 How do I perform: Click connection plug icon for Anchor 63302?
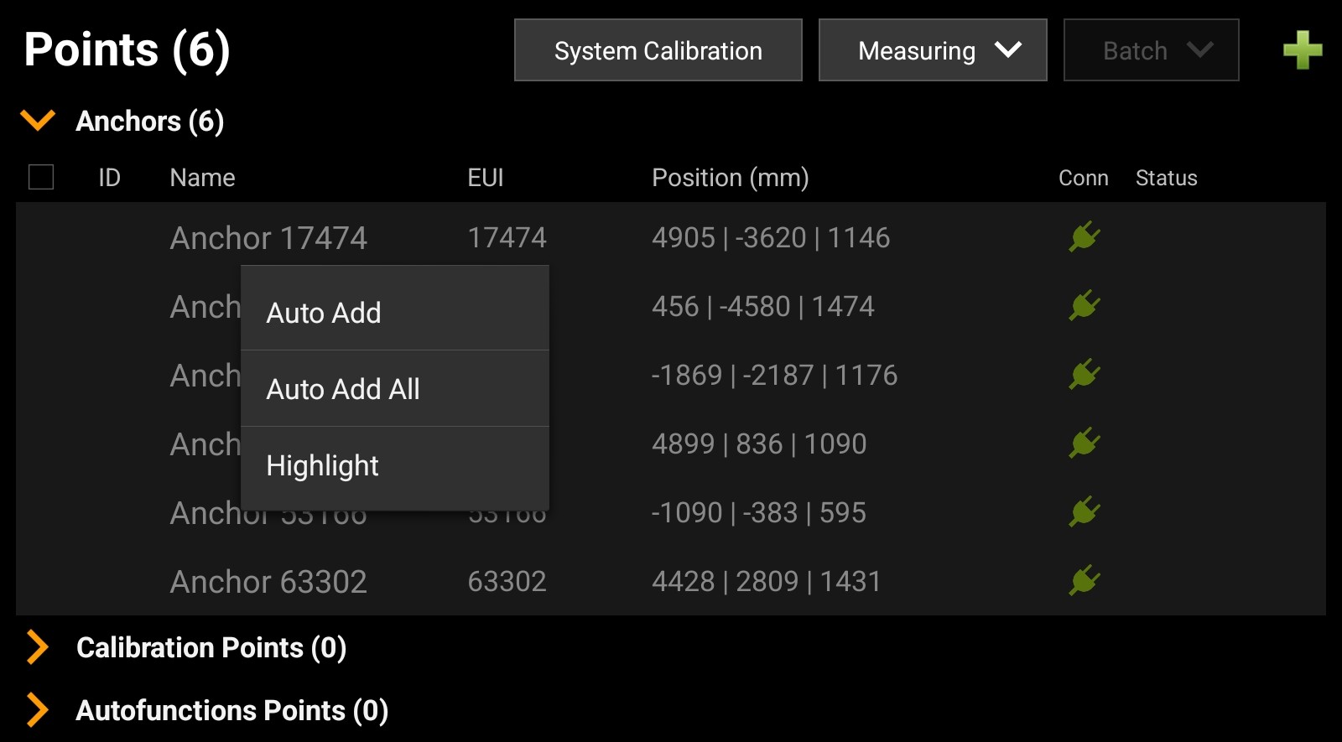pos(1084,581)
